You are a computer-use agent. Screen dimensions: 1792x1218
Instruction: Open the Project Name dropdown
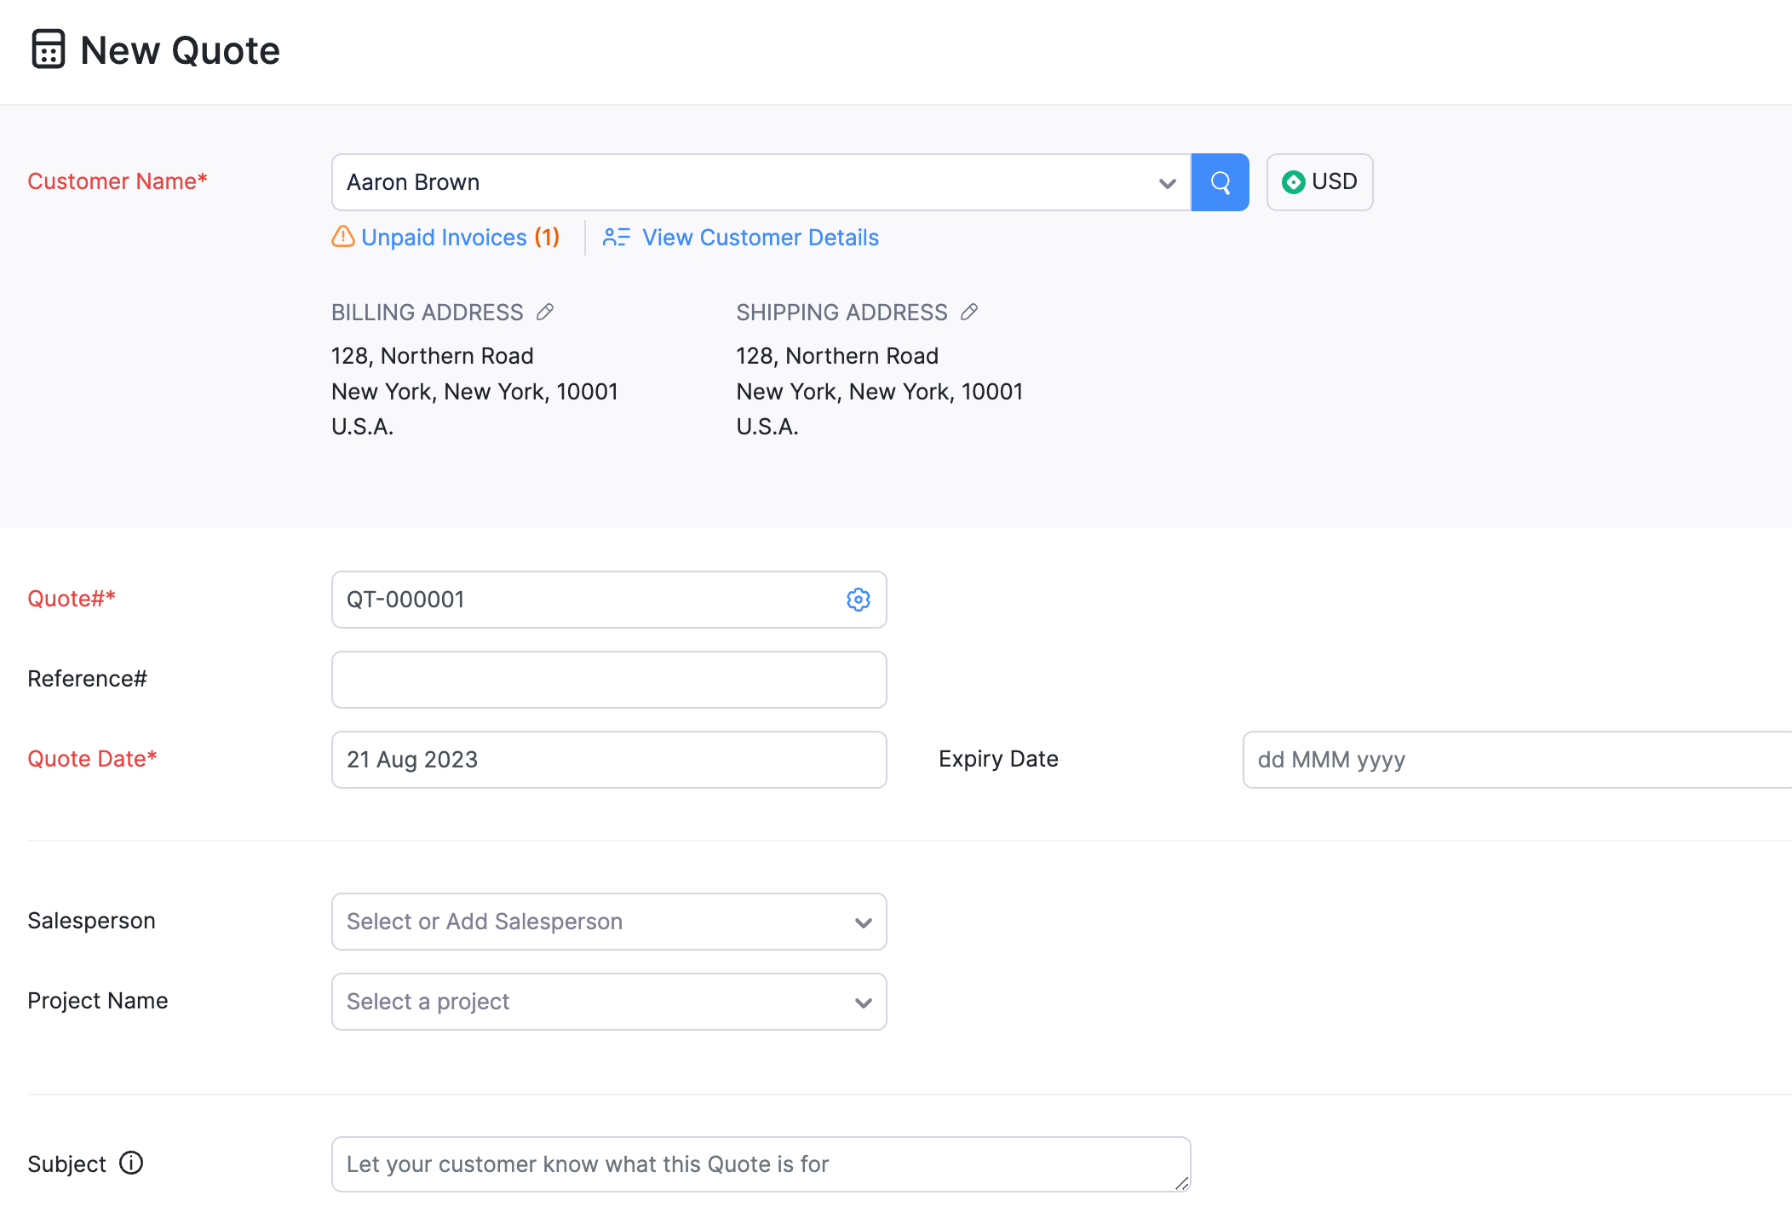608,1002
